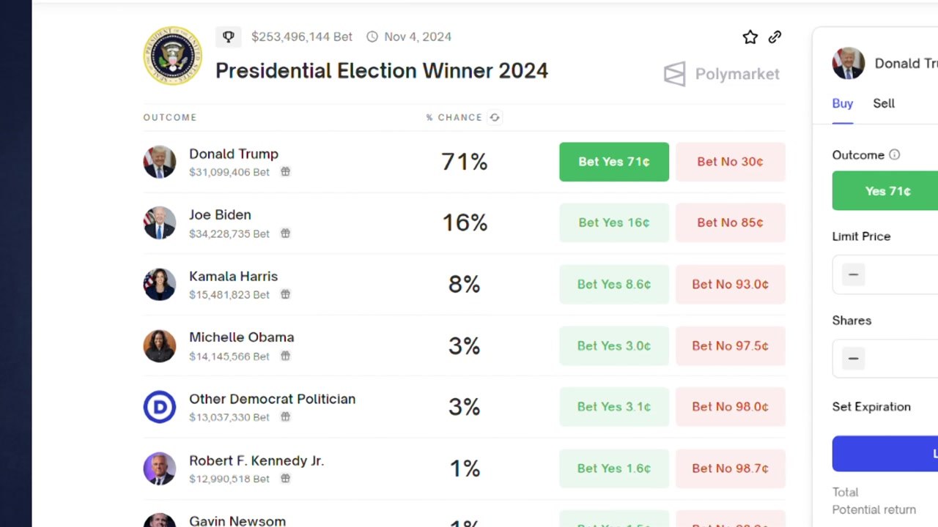The image size is (938, 527).
Task: Click gift icon under Donald Trump
Action: (285, 172)
